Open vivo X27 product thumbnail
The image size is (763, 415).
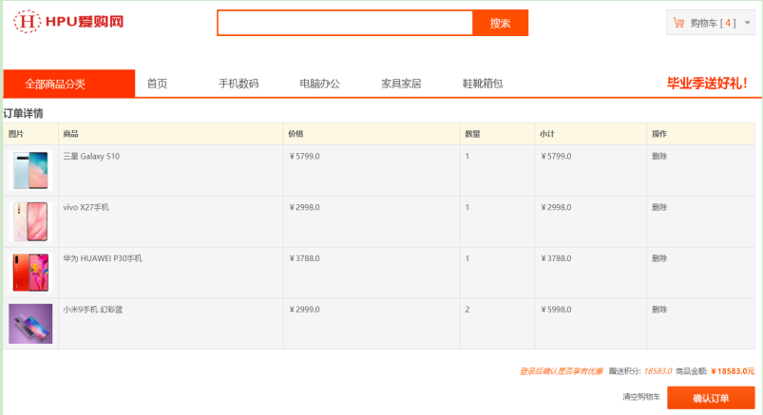click(30, 221)
